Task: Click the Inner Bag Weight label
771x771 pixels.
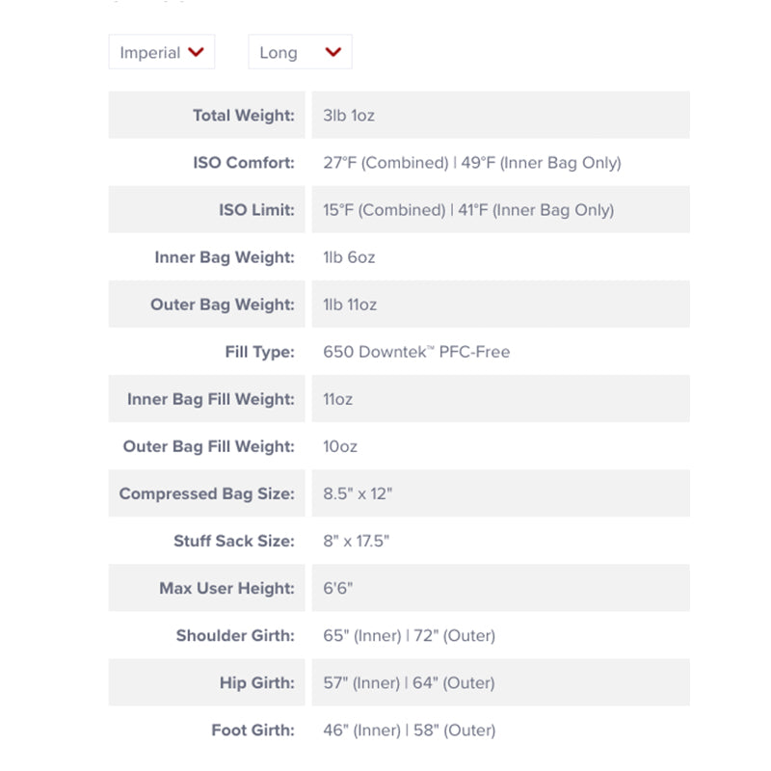Action: pos(225,257)
